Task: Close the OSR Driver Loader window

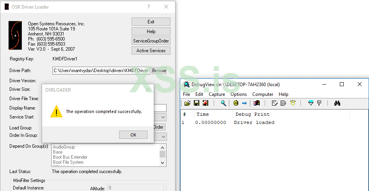Action: tap(166, 7)
